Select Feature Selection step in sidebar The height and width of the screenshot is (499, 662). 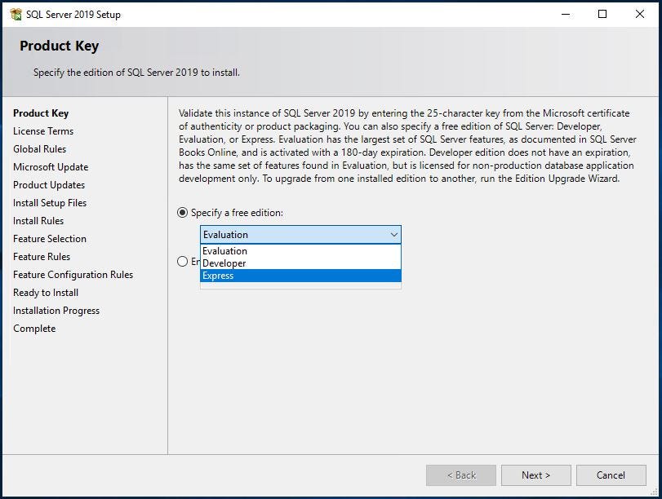(x=50, y=239)
